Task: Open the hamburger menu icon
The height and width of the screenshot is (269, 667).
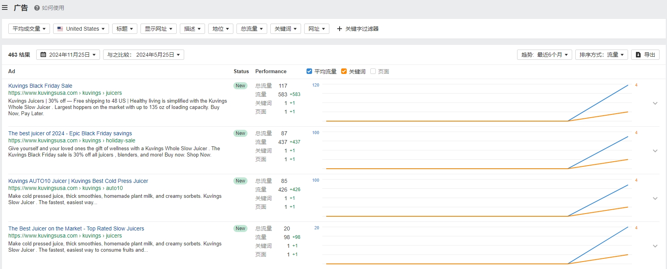Action: [x=5, y=7]
